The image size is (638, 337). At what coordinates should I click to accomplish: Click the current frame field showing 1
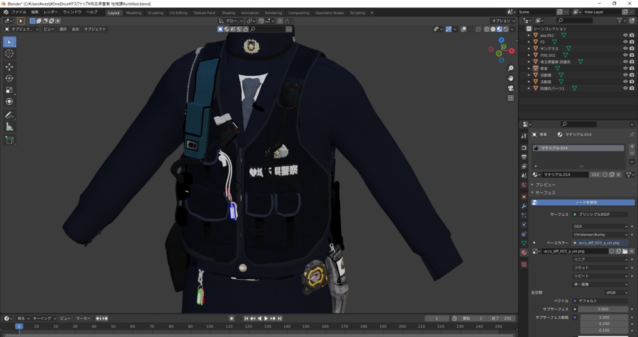point(437,318)
